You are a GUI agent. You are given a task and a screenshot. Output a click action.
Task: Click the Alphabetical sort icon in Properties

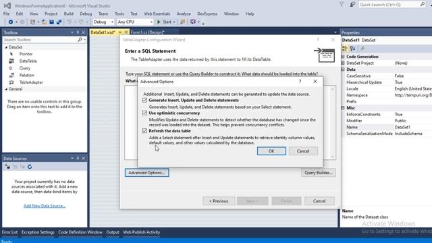(352, 49)
